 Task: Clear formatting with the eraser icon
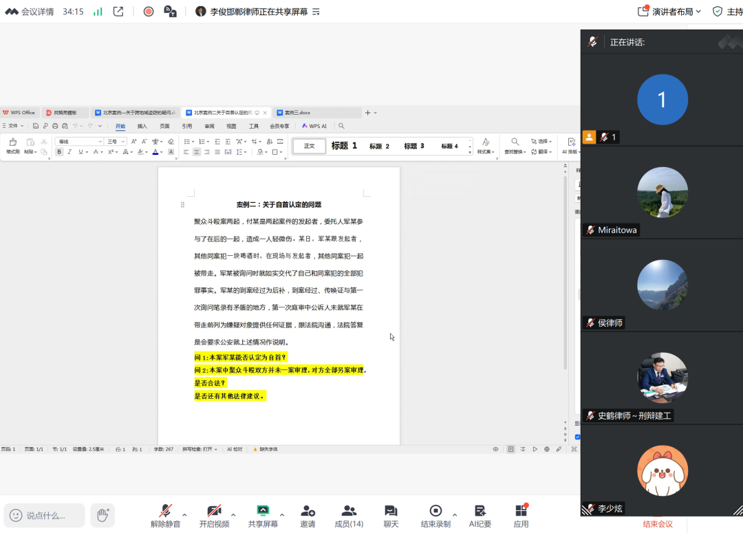[171, 142]
